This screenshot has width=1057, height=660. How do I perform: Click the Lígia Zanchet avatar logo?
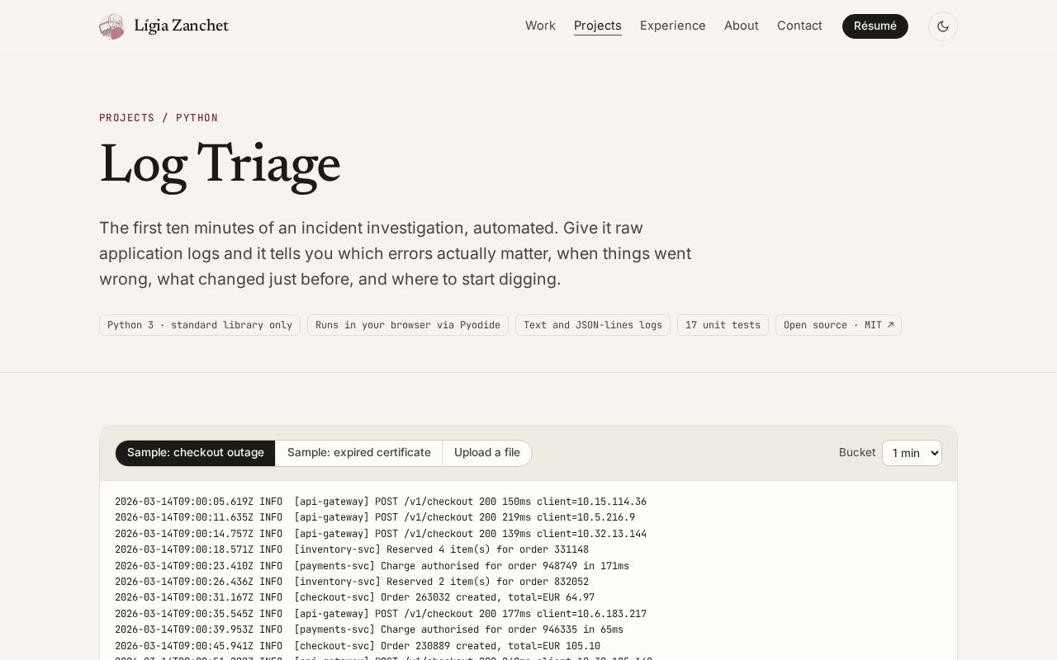coord(111,26)
